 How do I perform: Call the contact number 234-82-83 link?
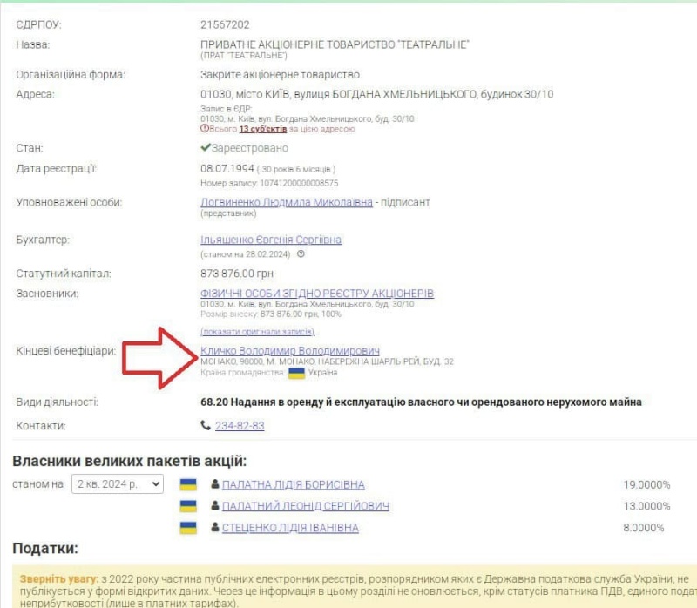(240, 426)
